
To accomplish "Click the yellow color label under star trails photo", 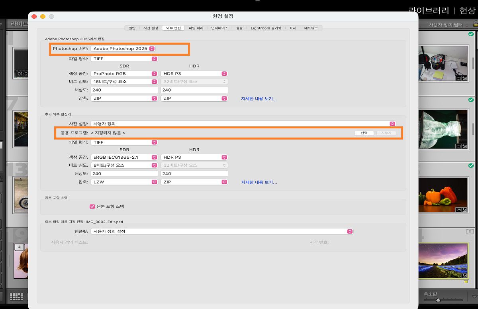I will (466, 281).
